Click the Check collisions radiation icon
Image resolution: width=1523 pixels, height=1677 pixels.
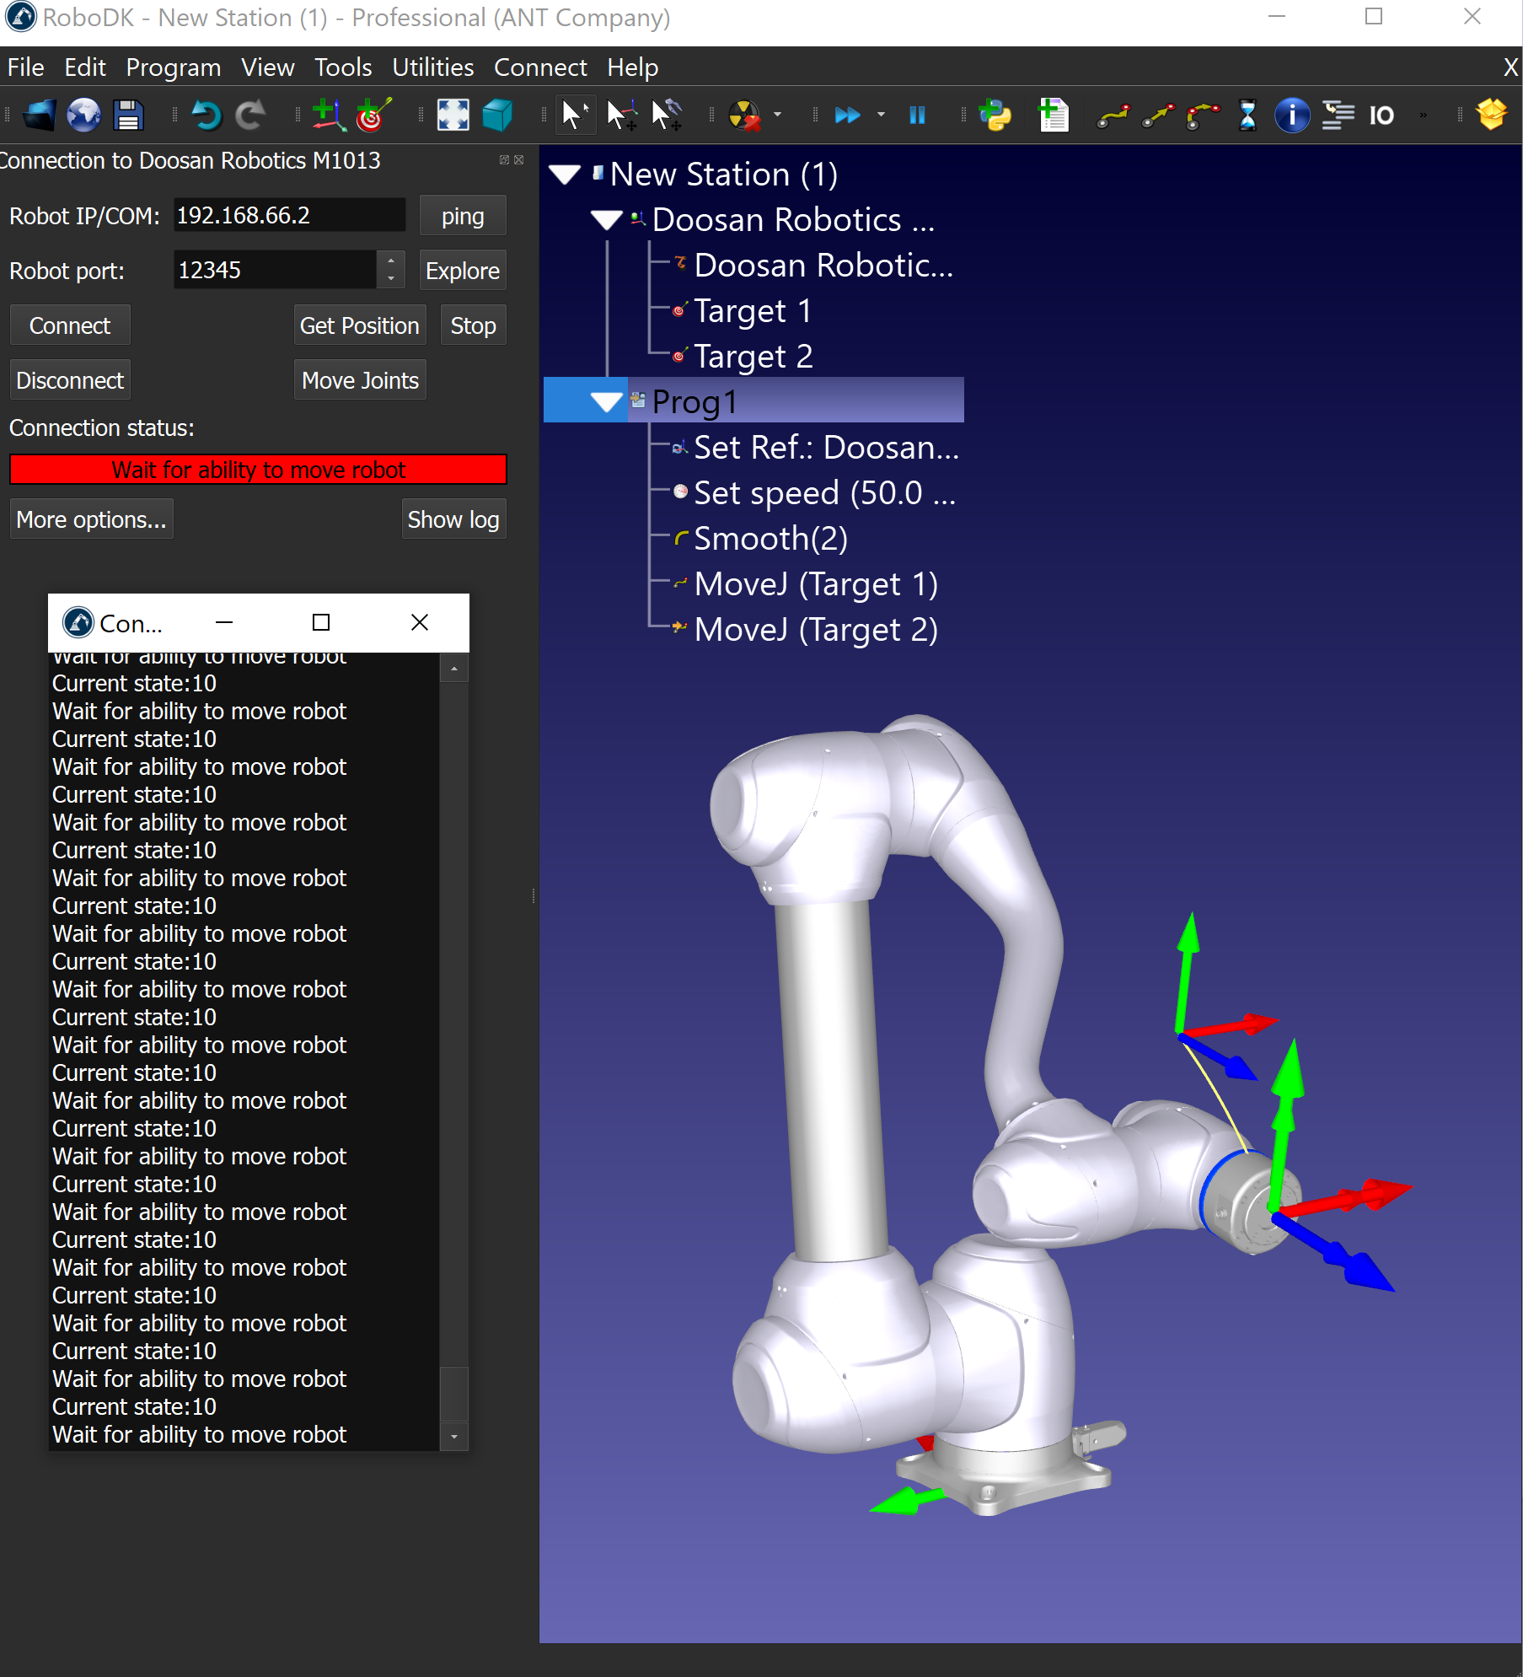point(744,115)
